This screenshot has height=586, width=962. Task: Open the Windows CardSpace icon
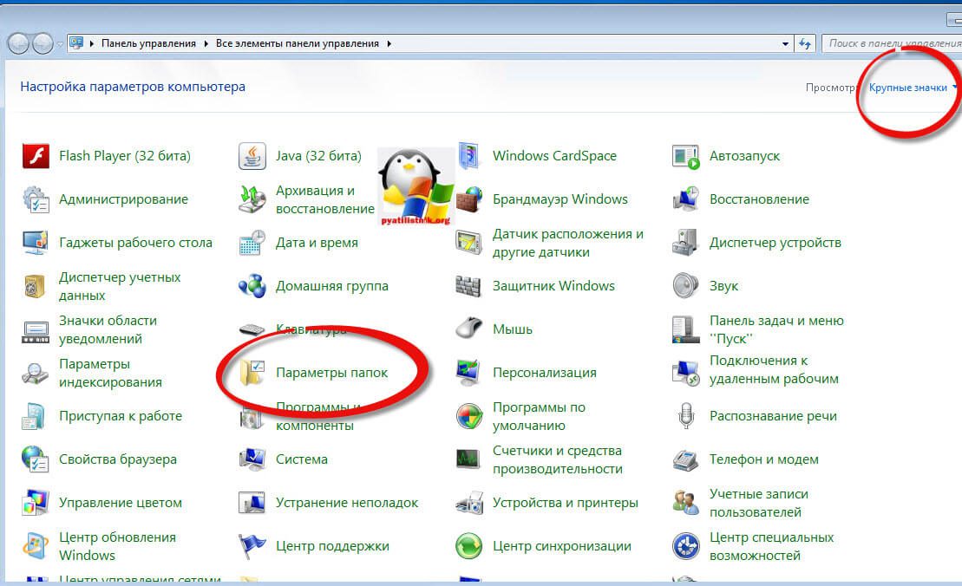pos(469,156)
